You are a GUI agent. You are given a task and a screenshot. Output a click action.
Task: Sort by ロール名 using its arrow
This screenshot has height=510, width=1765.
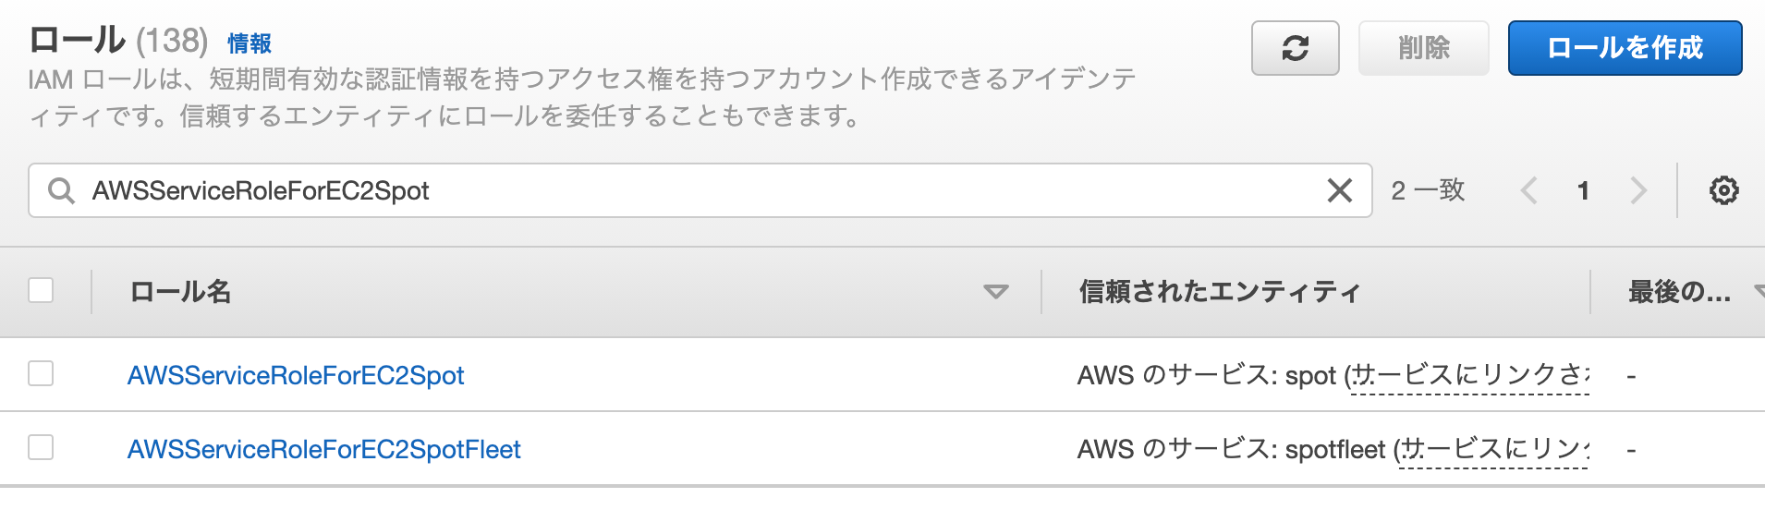995,292
